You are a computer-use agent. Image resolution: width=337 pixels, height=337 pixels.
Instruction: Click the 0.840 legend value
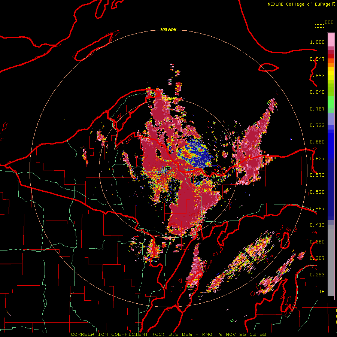point(317,92)
